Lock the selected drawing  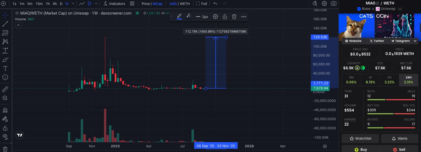point(225,16)
